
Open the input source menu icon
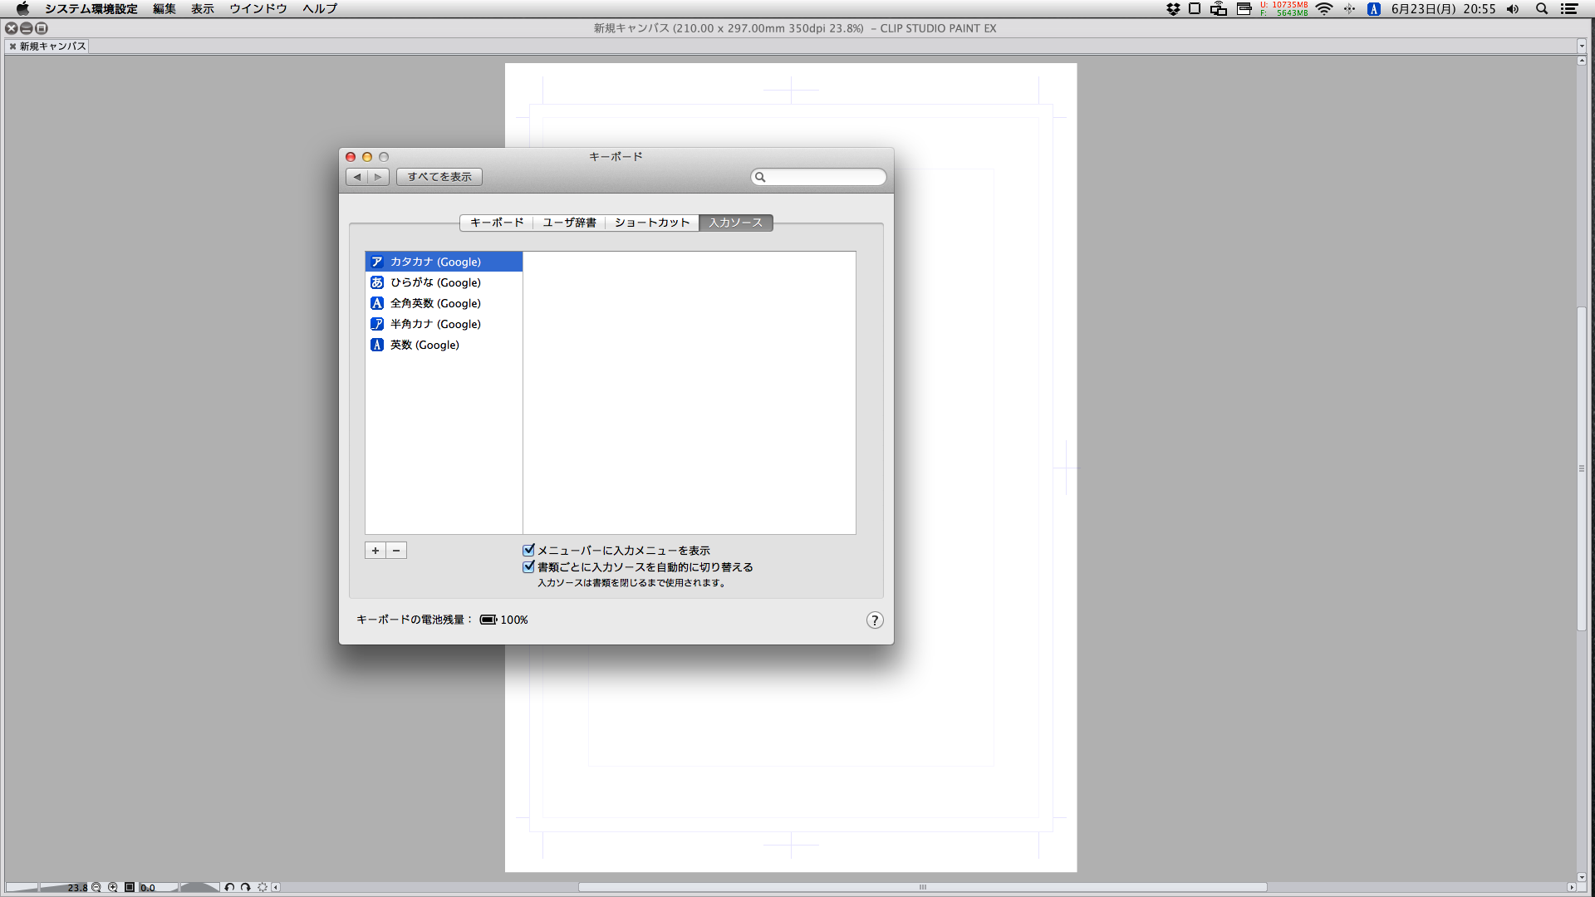[1374, 9]
